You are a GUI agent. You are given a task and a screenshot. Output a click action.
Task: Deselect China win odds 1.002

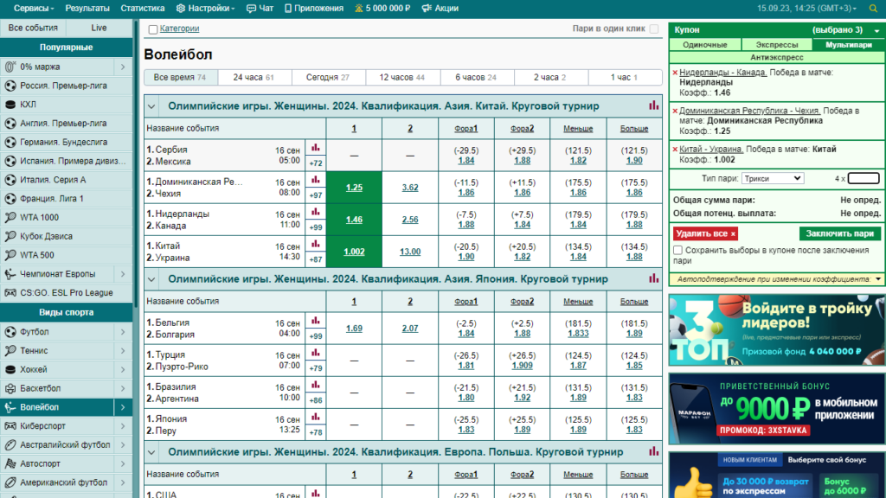(x=354, y=252)
